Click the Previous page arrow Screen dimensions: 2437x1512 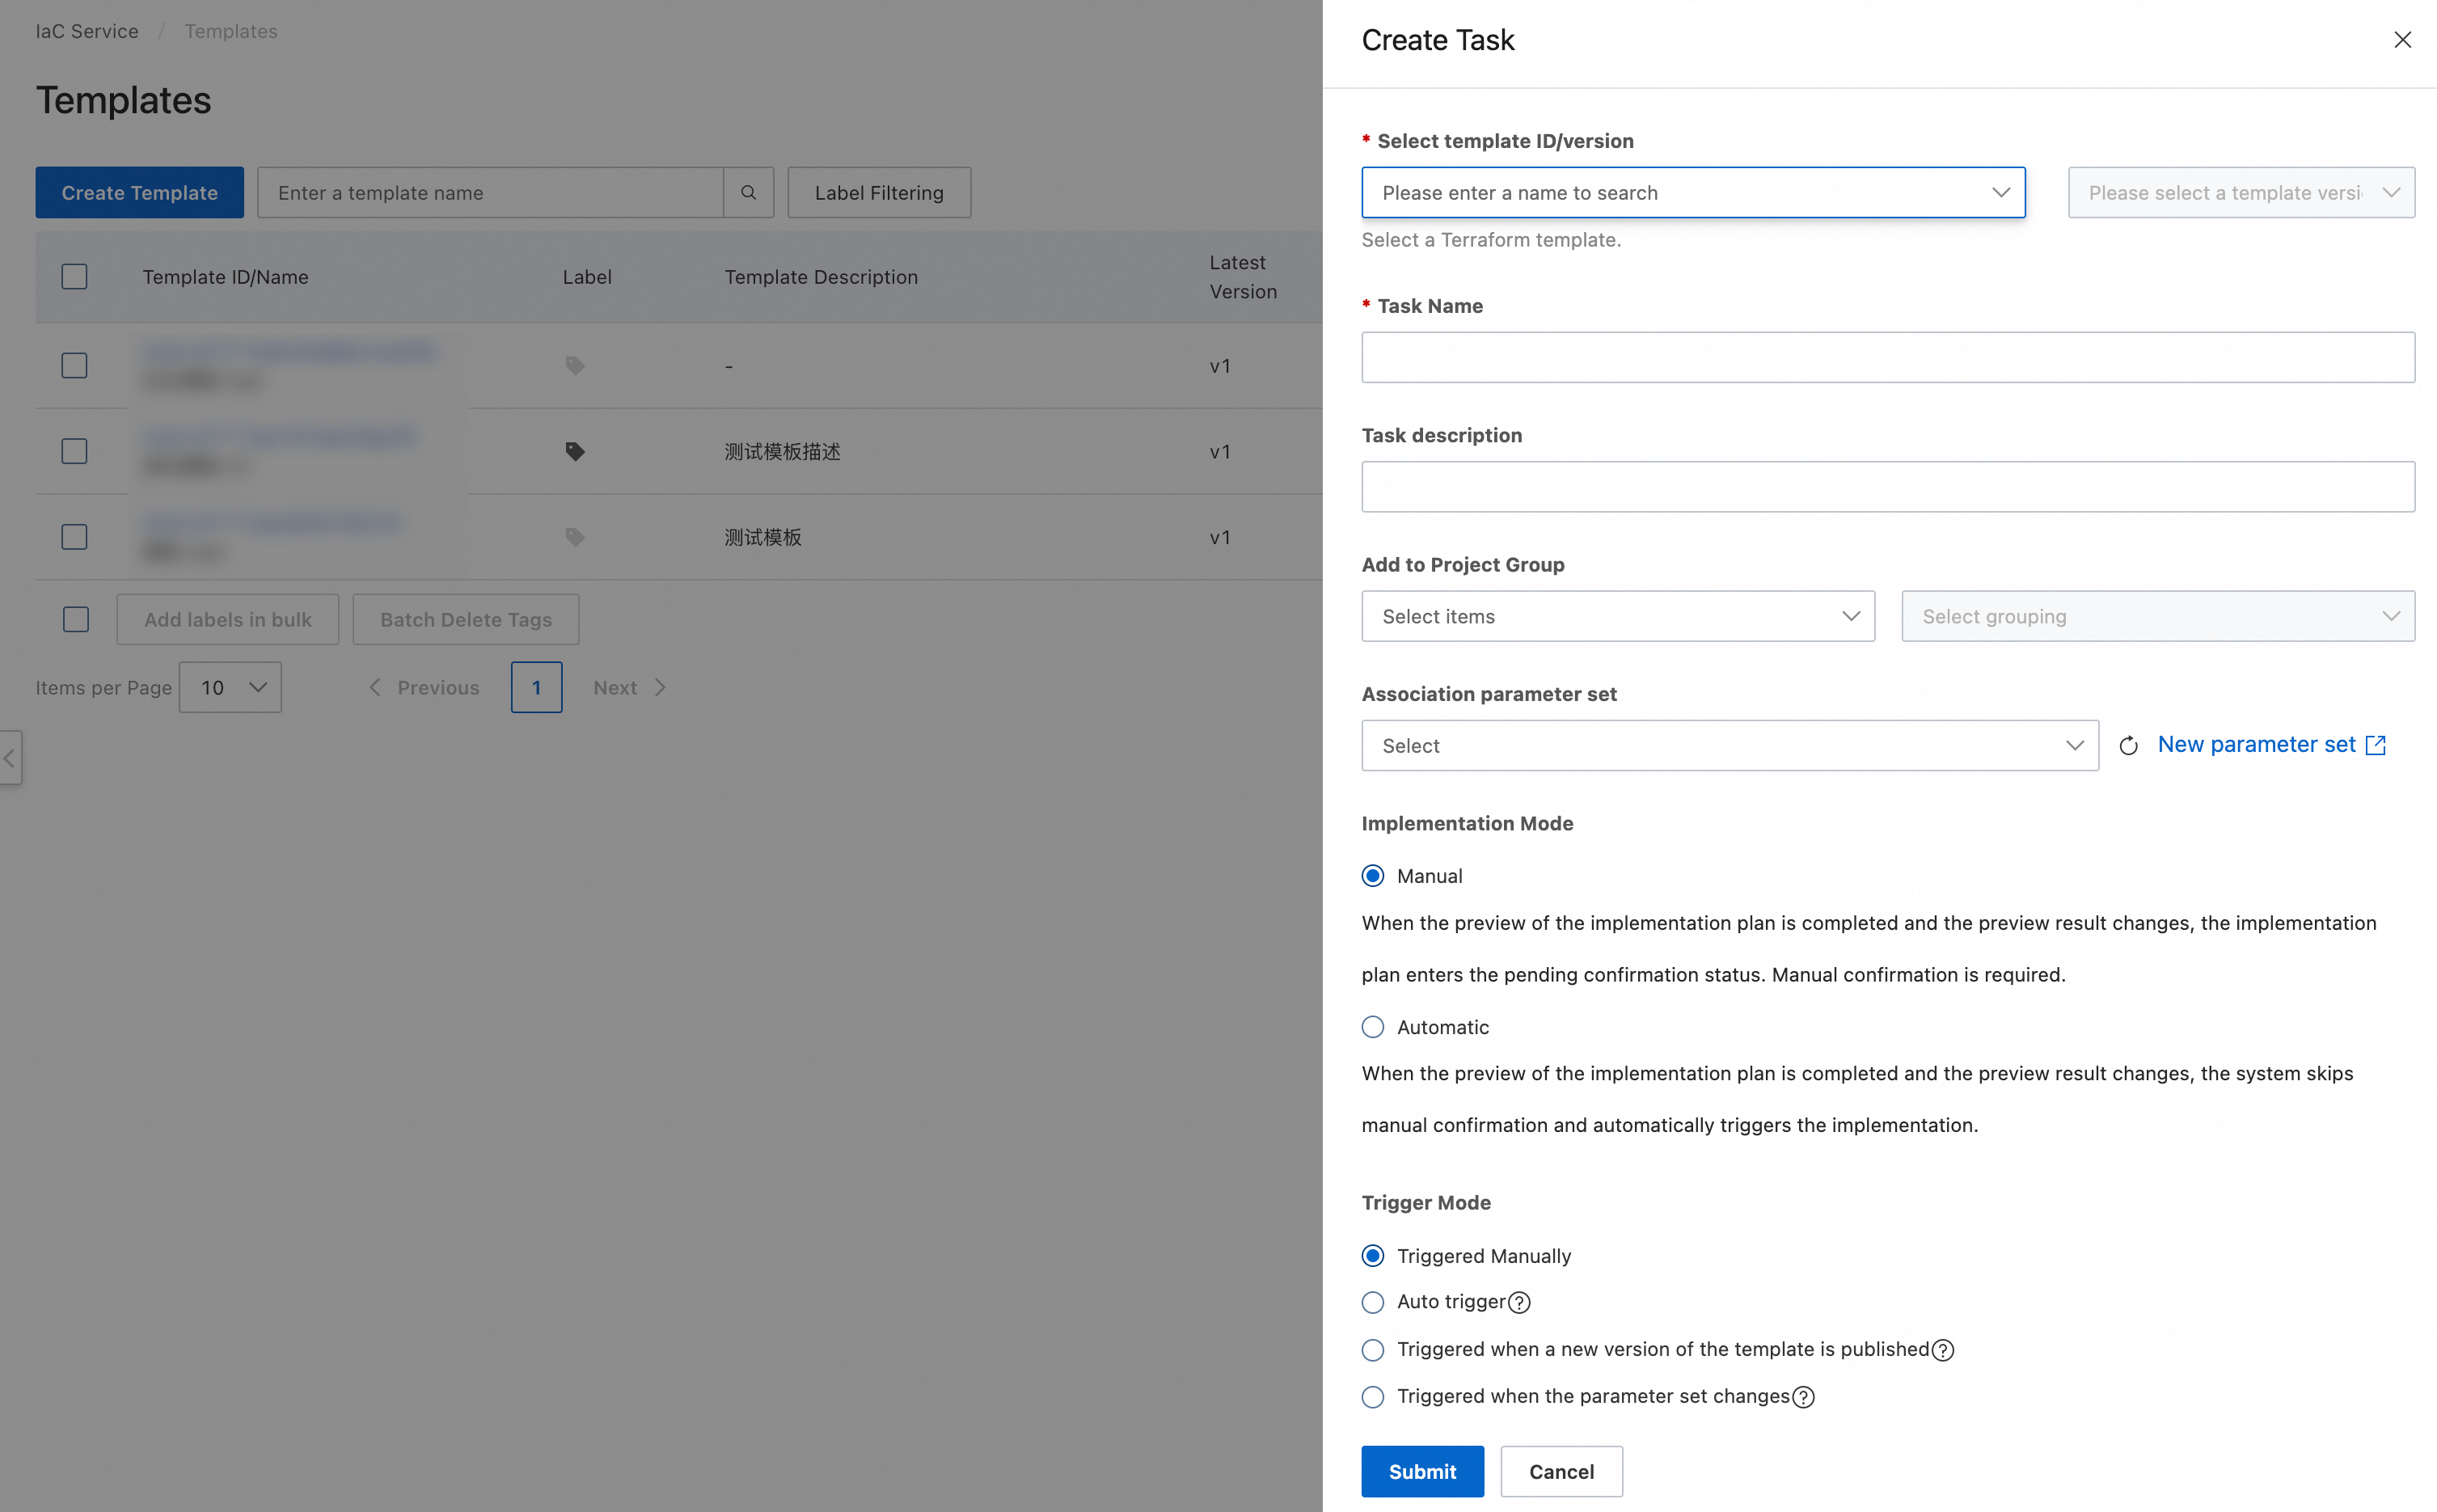(375, 687)
